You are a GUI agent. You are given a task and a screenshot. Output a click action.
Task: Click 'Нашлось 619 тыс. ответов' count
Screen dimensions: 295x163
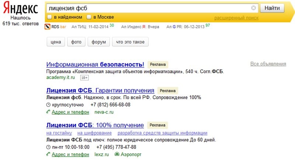(21, 21)
